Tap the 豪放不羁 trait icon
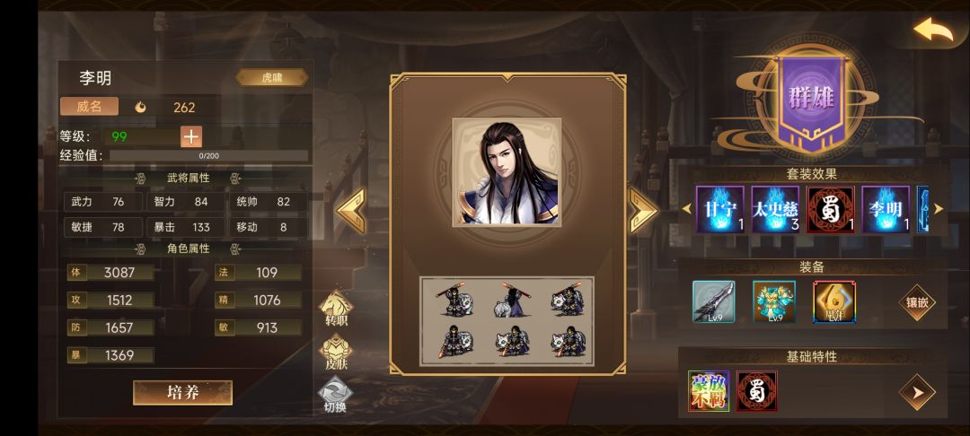The height and width of the screenshot is (436, 970). coord(709,391)
